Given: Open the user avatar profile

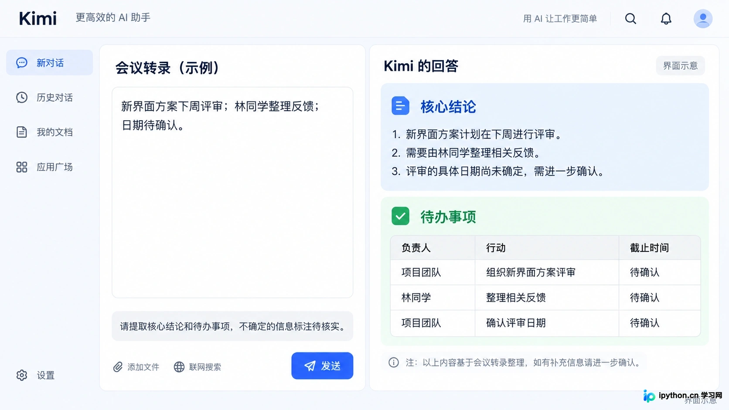Looking at the screenshot, I should coord(703,19).
